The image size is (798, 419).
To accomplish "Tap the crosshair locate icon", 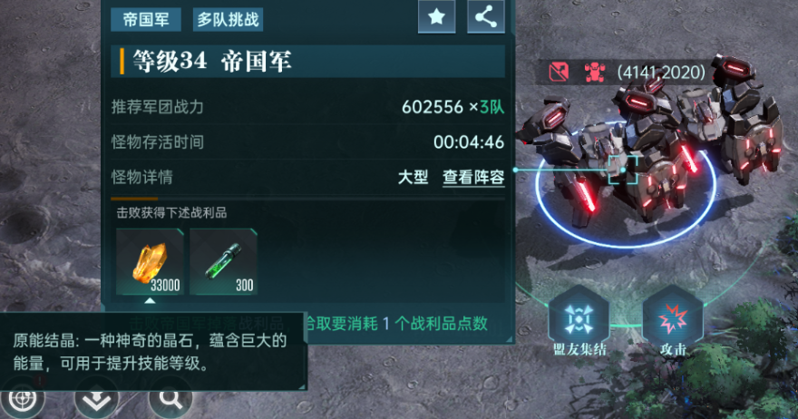I will 23,400.
